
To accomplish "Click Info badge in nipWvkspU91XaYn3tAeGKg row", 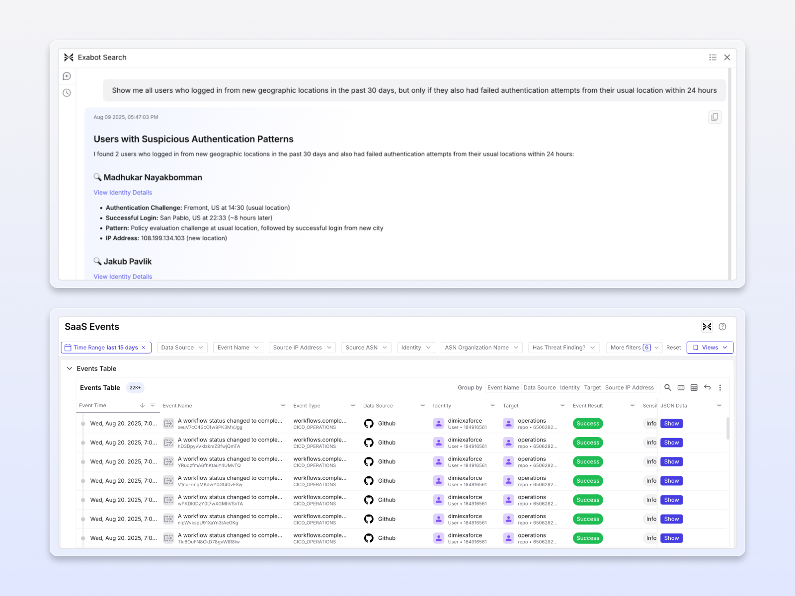I will click(651, 519).
